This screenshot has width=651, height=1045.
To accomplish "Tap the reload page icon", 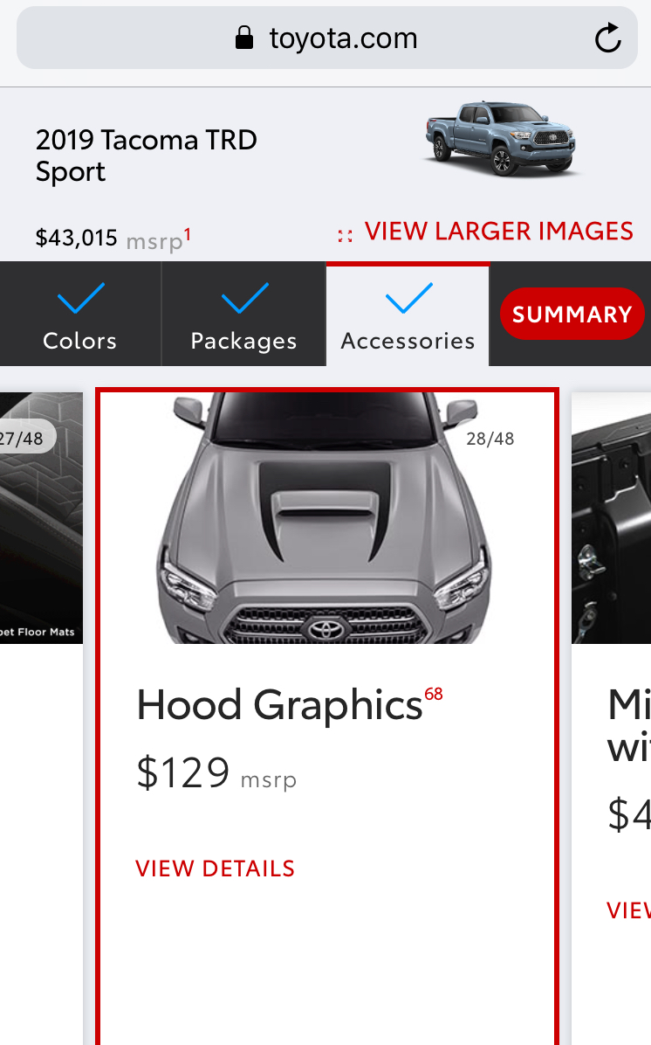I will point(607,38).
